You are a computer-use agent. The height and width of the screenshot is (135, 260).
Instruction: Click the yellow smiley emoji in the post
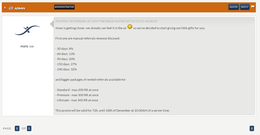130,27
